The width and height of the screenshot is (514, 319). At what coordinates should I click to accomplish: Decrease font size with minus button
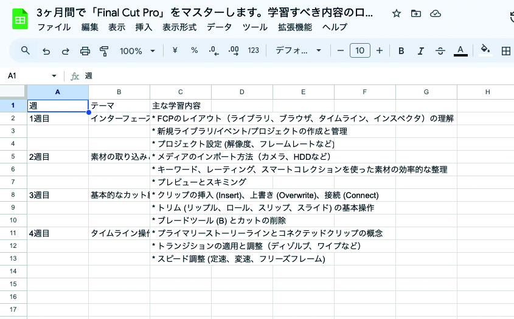point(341,51)
